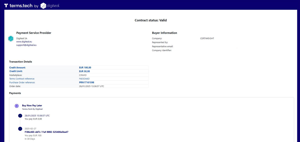Click the EUR 100,00 credit amount value
This screenshot has width=300, height=142.
coord(85,67)
